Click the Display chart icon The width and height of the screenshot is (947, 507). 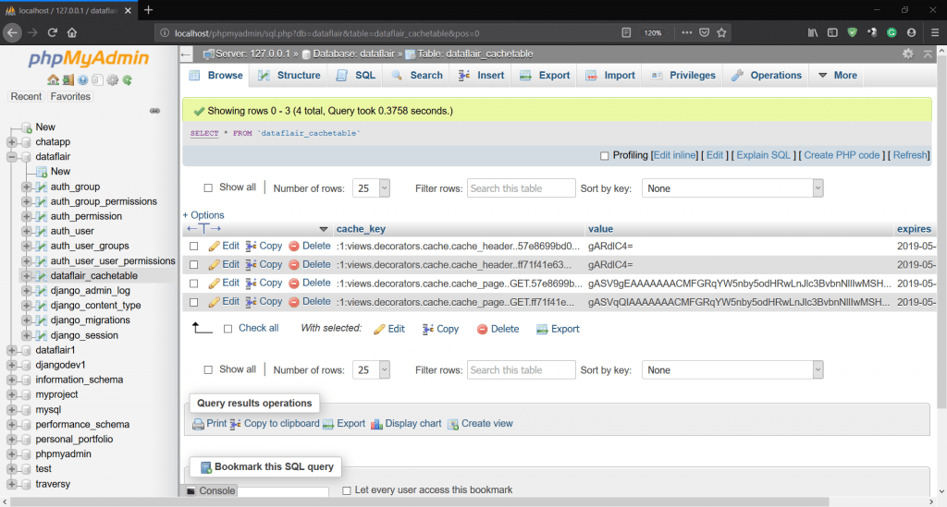click(377, 424)
